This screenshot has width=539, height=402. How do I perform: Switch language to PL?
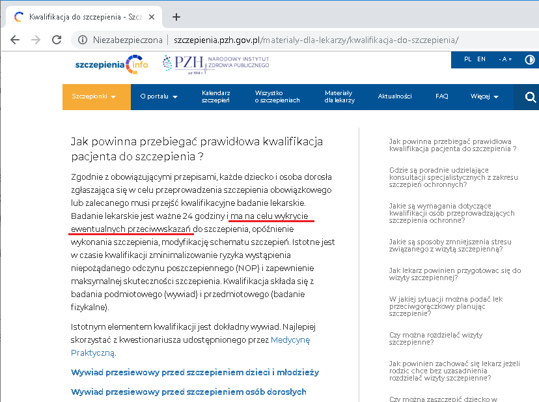[467, 59]
